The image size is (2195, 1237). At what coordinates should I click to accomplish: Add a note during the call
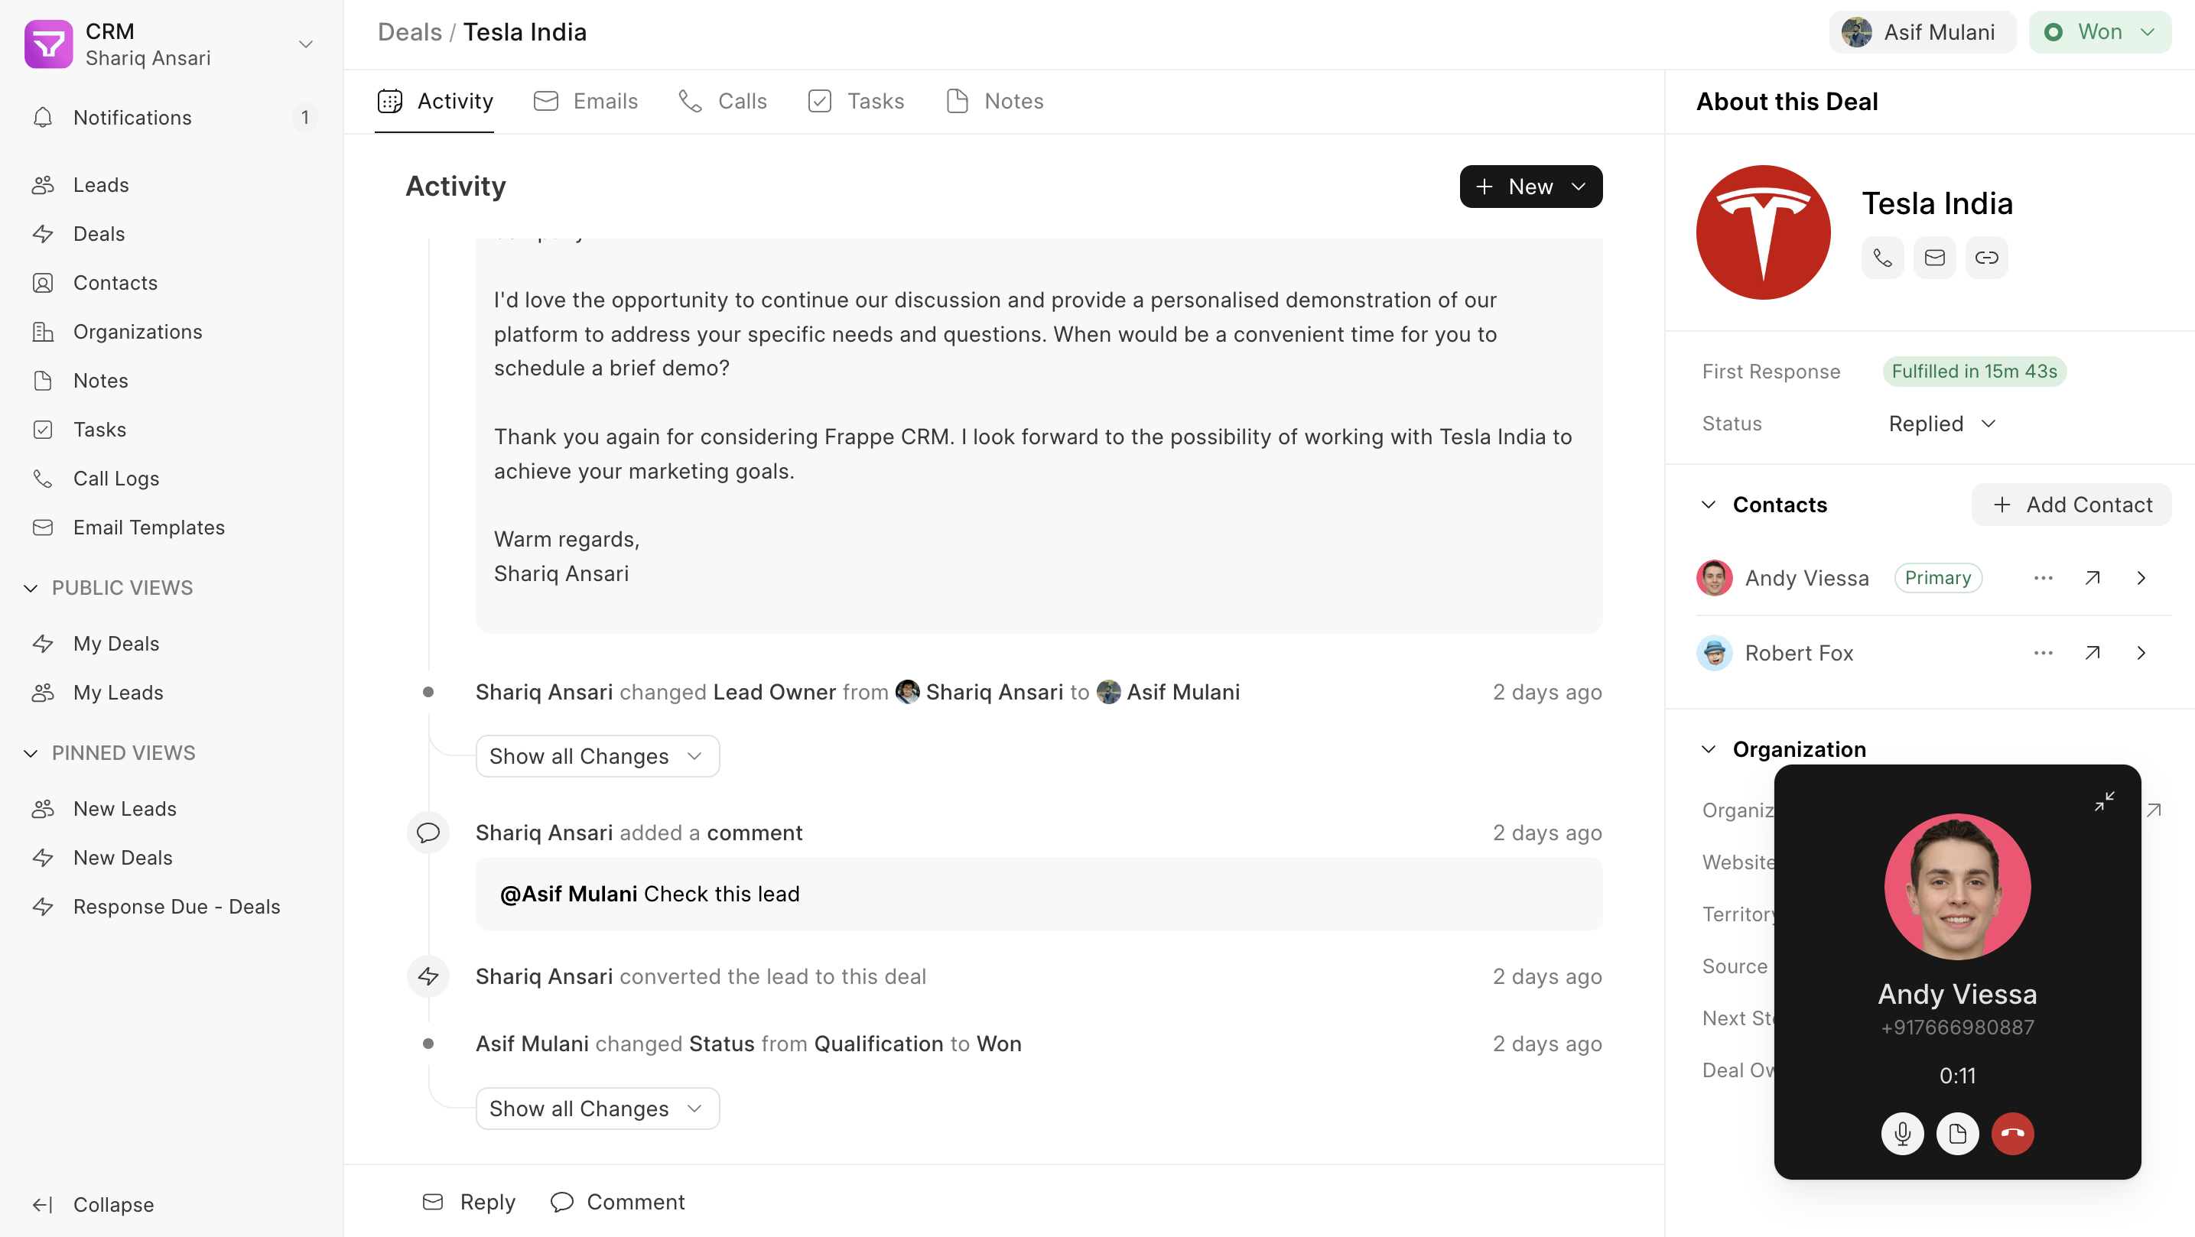(1957, 1134)
